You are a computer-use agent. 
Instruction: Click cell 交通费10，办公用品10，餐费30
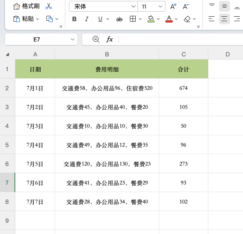coord(107,126)
